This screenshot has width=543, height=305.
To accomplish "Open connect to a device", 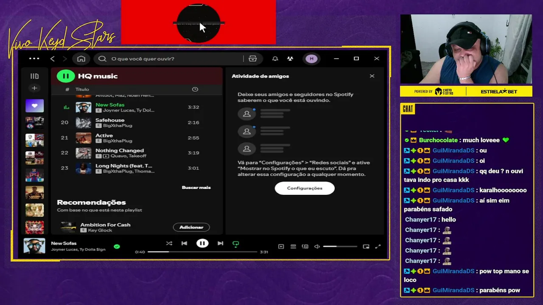I will tap(305, 247).
